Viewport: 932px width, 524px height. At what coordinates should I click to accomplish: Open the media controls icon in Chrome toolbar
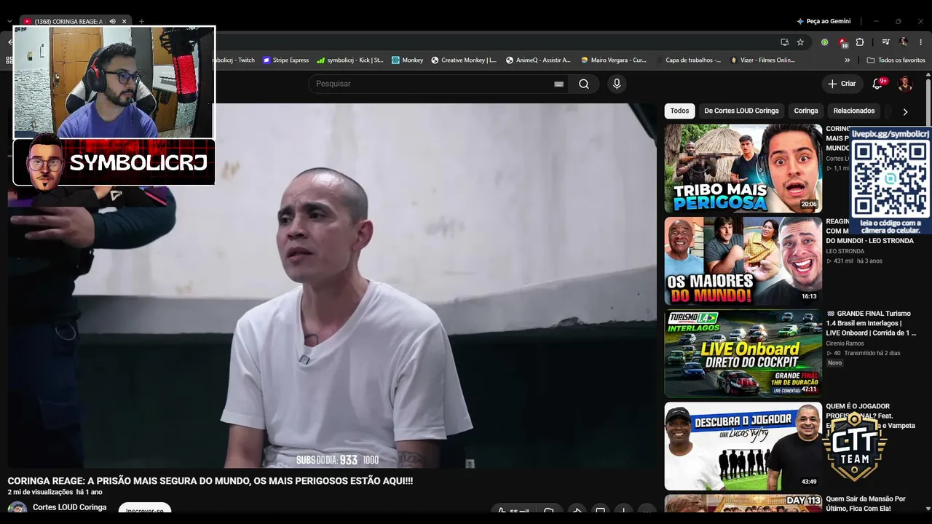click(886, 42)
